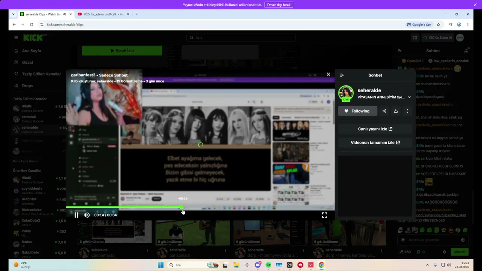Expand the stream title dropdown chevron
This screenshot has width=482, height=271.
click(409, 97)
